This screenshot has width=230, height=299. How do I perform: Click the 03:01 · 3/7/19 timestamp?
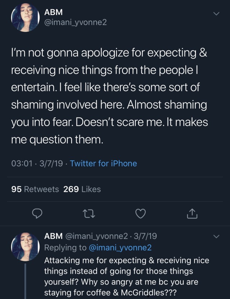[x=38, y=164]
